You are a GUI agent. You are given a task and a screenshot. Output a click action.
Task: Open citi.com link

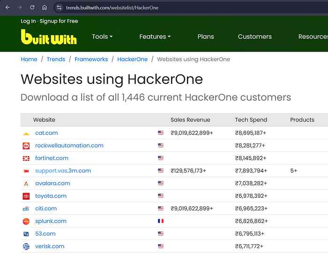46,209
